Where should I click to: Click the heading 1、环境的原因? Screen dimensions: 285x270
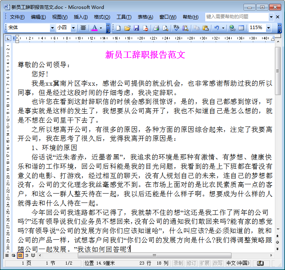coord(54,148)
